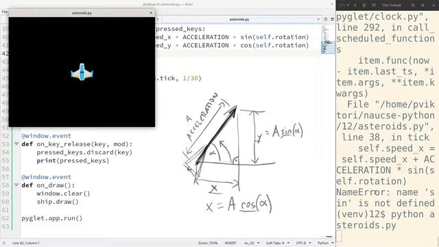Click the Tilix Default title label
The image size is (439, 247).
pos(392,5)
